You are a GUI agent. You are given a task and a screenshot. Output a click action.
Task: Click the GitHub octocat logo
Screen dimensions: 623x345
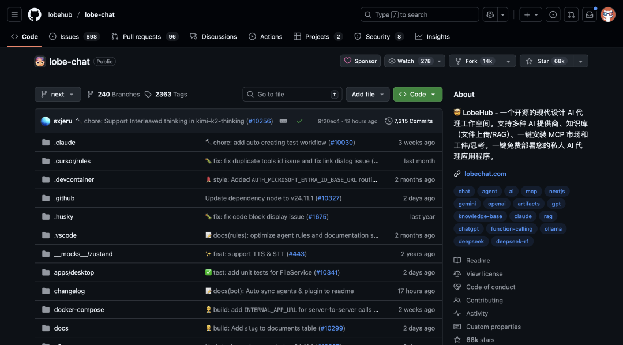pos(34,14)
